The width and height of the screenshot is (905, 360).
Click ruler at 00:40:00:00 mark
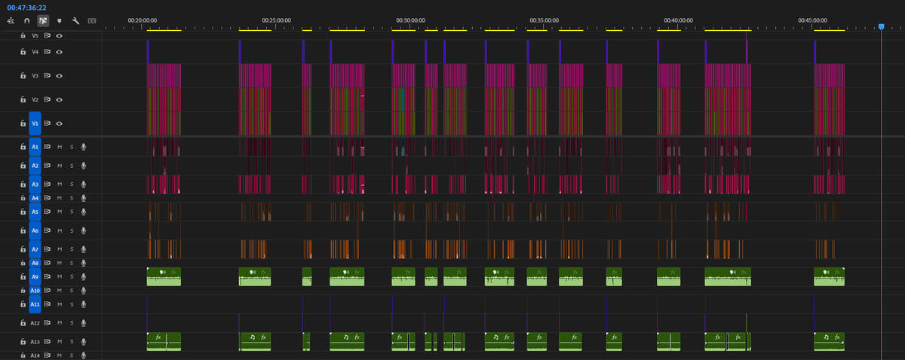coord(678,20)
